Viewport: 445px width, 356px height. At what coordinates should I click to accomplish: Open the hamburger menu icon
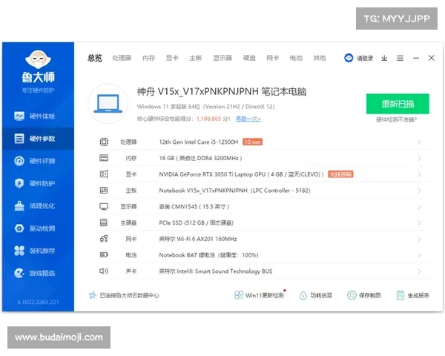[x=400, y=58]
